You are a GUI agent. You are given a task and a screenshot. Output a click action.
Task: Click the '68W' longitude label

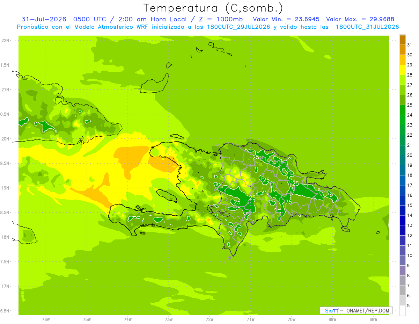(x=373, y=320)
